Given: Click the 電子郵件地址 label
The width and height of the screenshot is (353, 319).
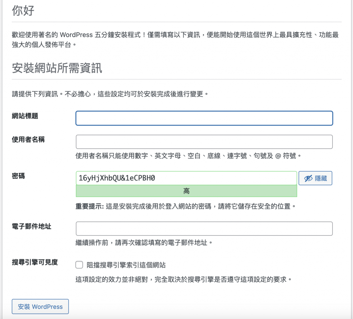Looking at the screenshot, I should pos(31,226).
